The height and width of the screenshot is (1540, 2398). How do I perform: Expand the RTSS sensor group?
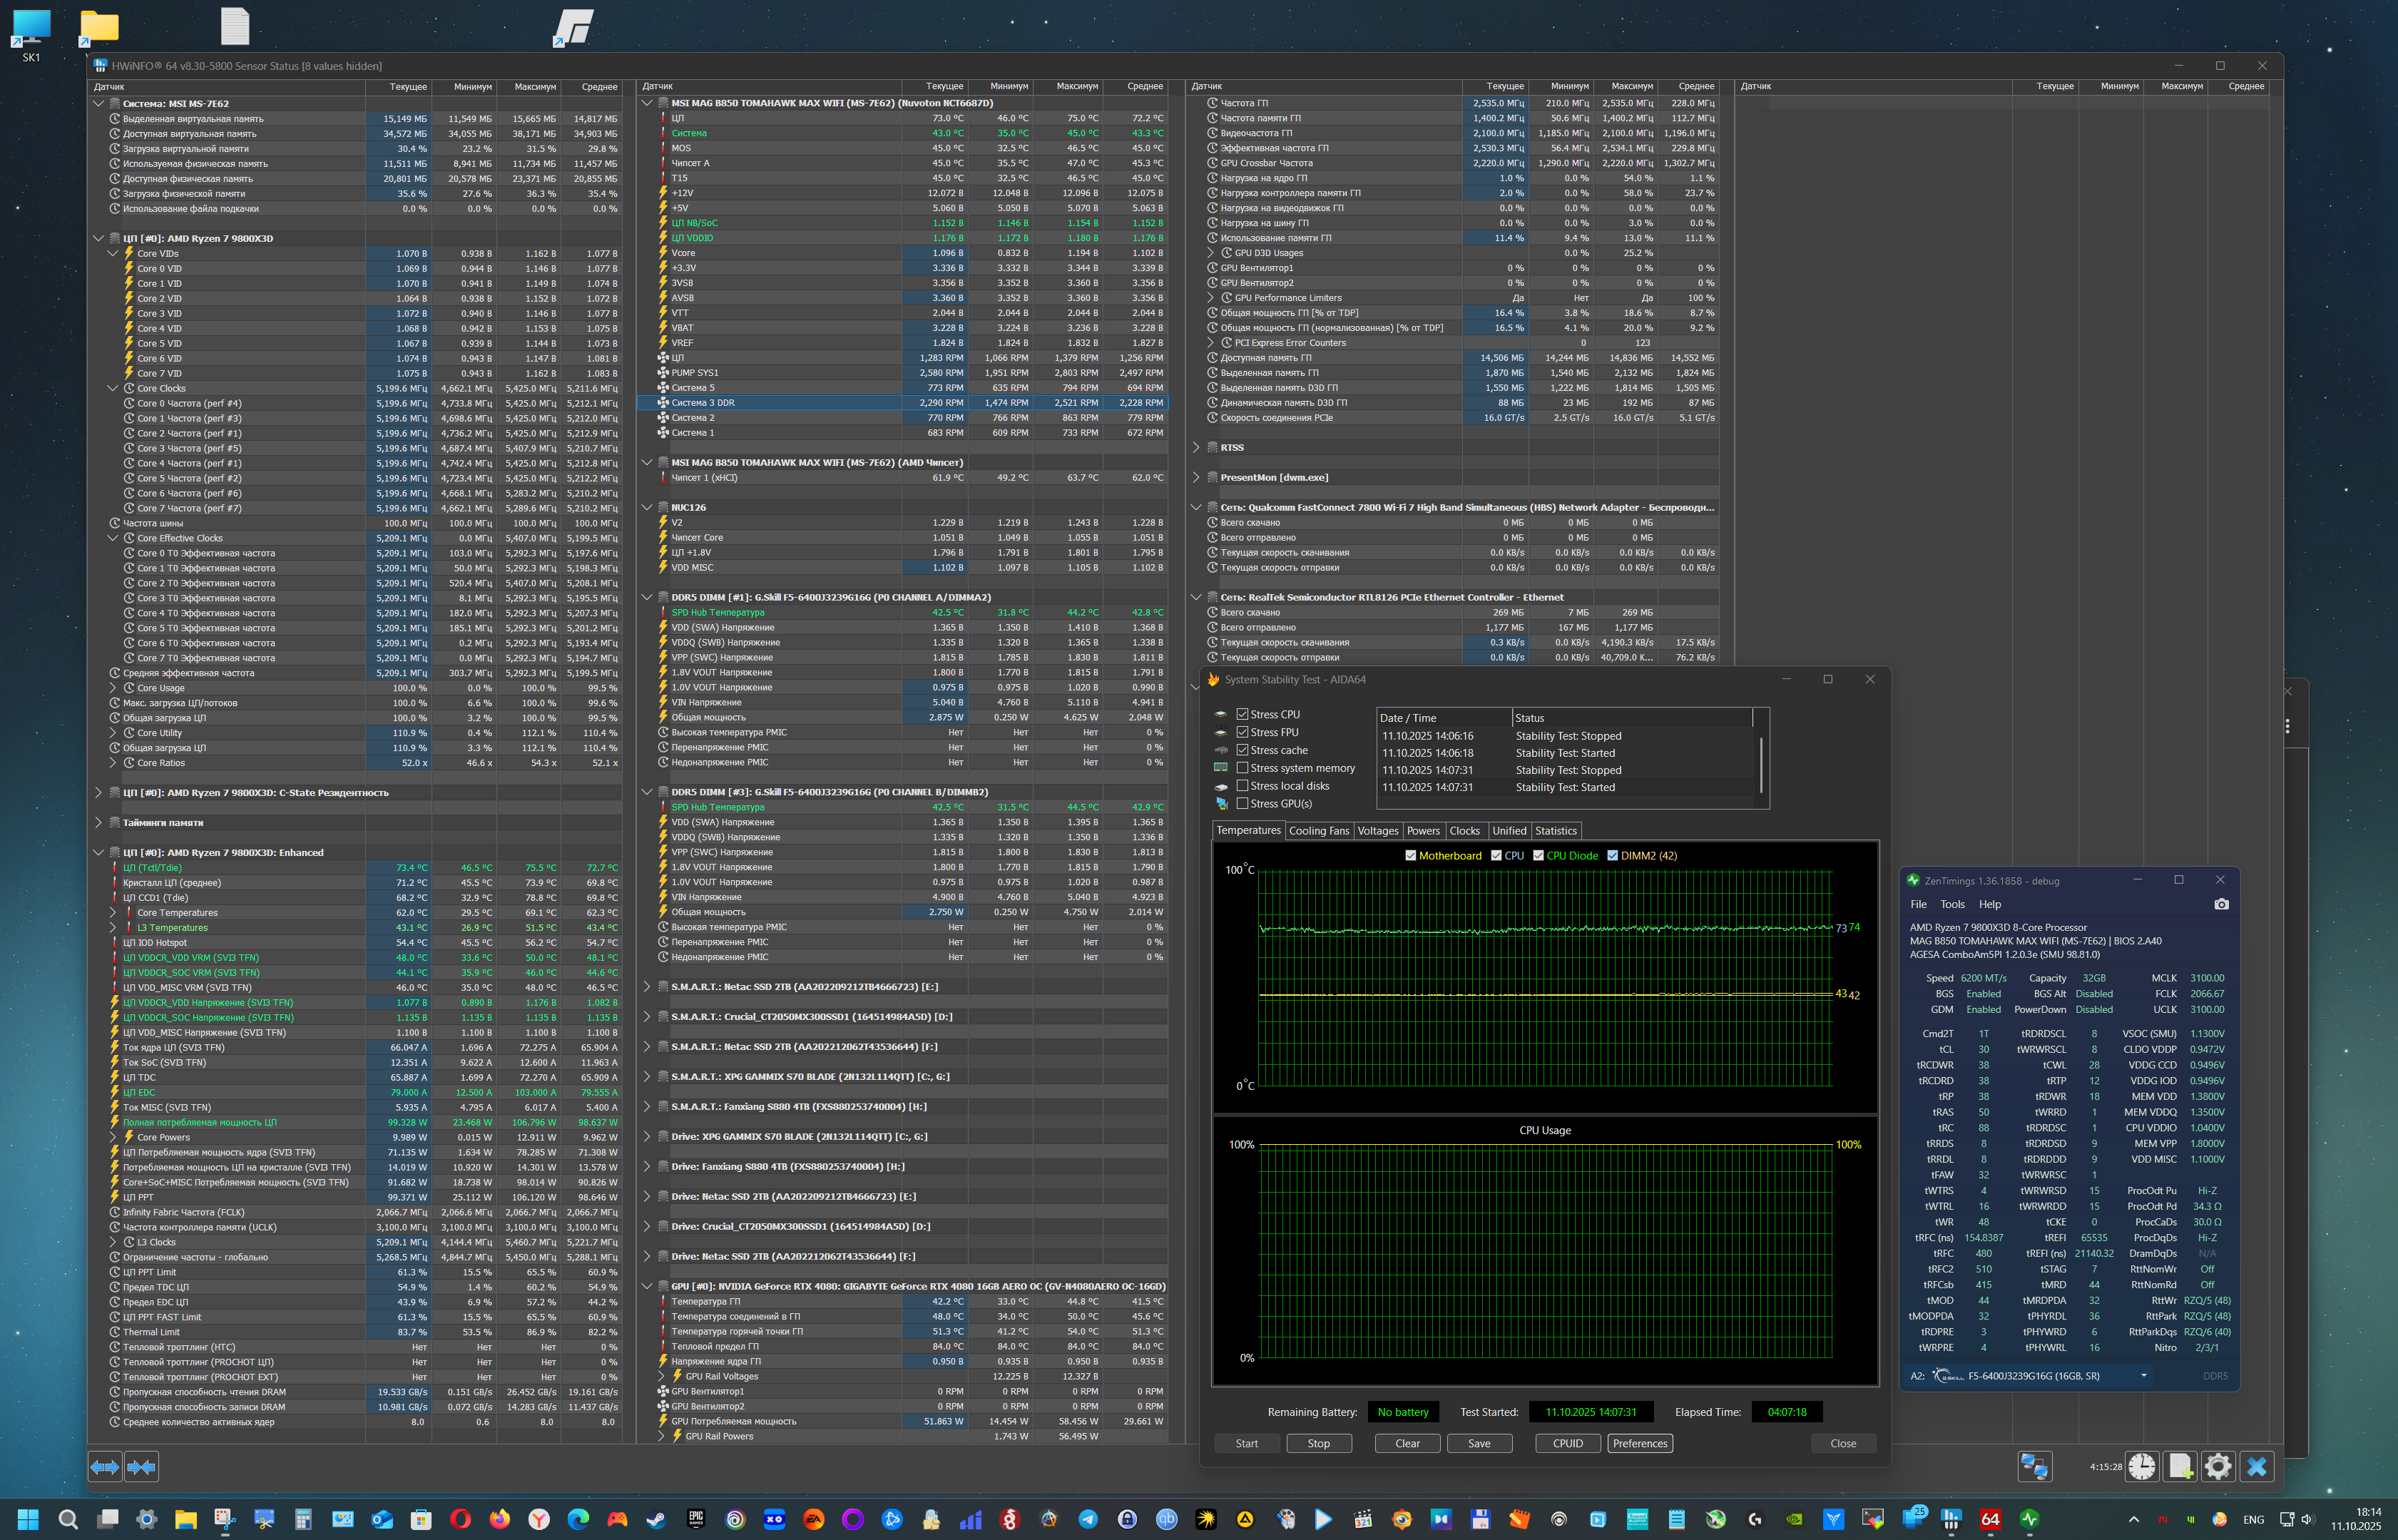point(1196,448)
